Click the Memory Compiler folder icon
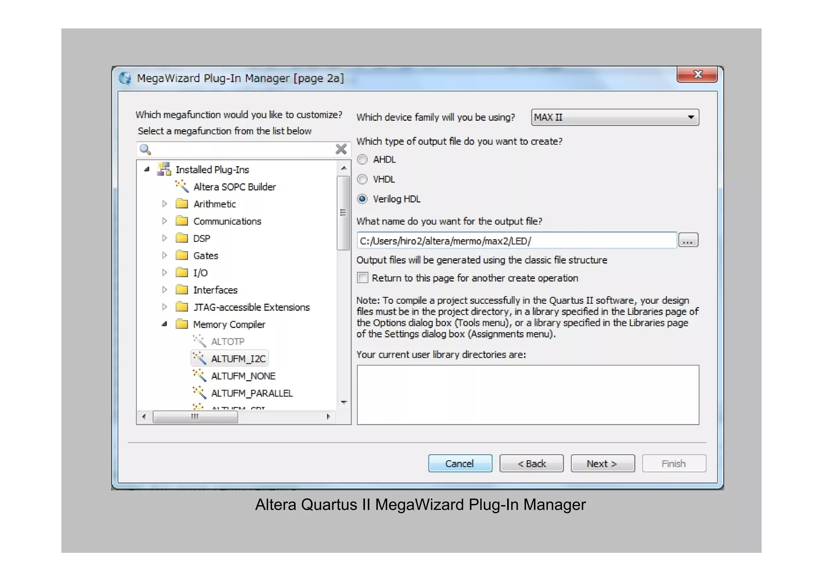This screenshot has width=823, height=581. coord(182,324)
